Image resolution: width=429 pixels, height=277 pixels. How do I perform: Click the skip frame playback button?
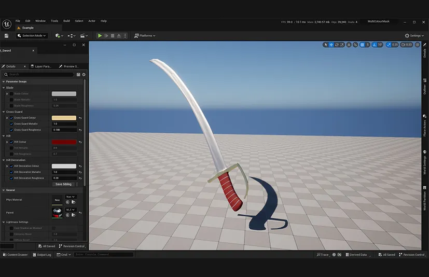[106, 36]
